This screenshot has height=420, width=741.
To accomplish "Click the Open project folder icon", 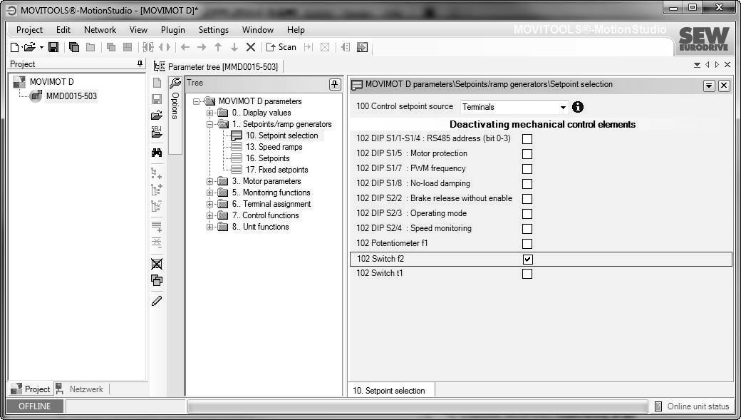I will tap(30, 47).
